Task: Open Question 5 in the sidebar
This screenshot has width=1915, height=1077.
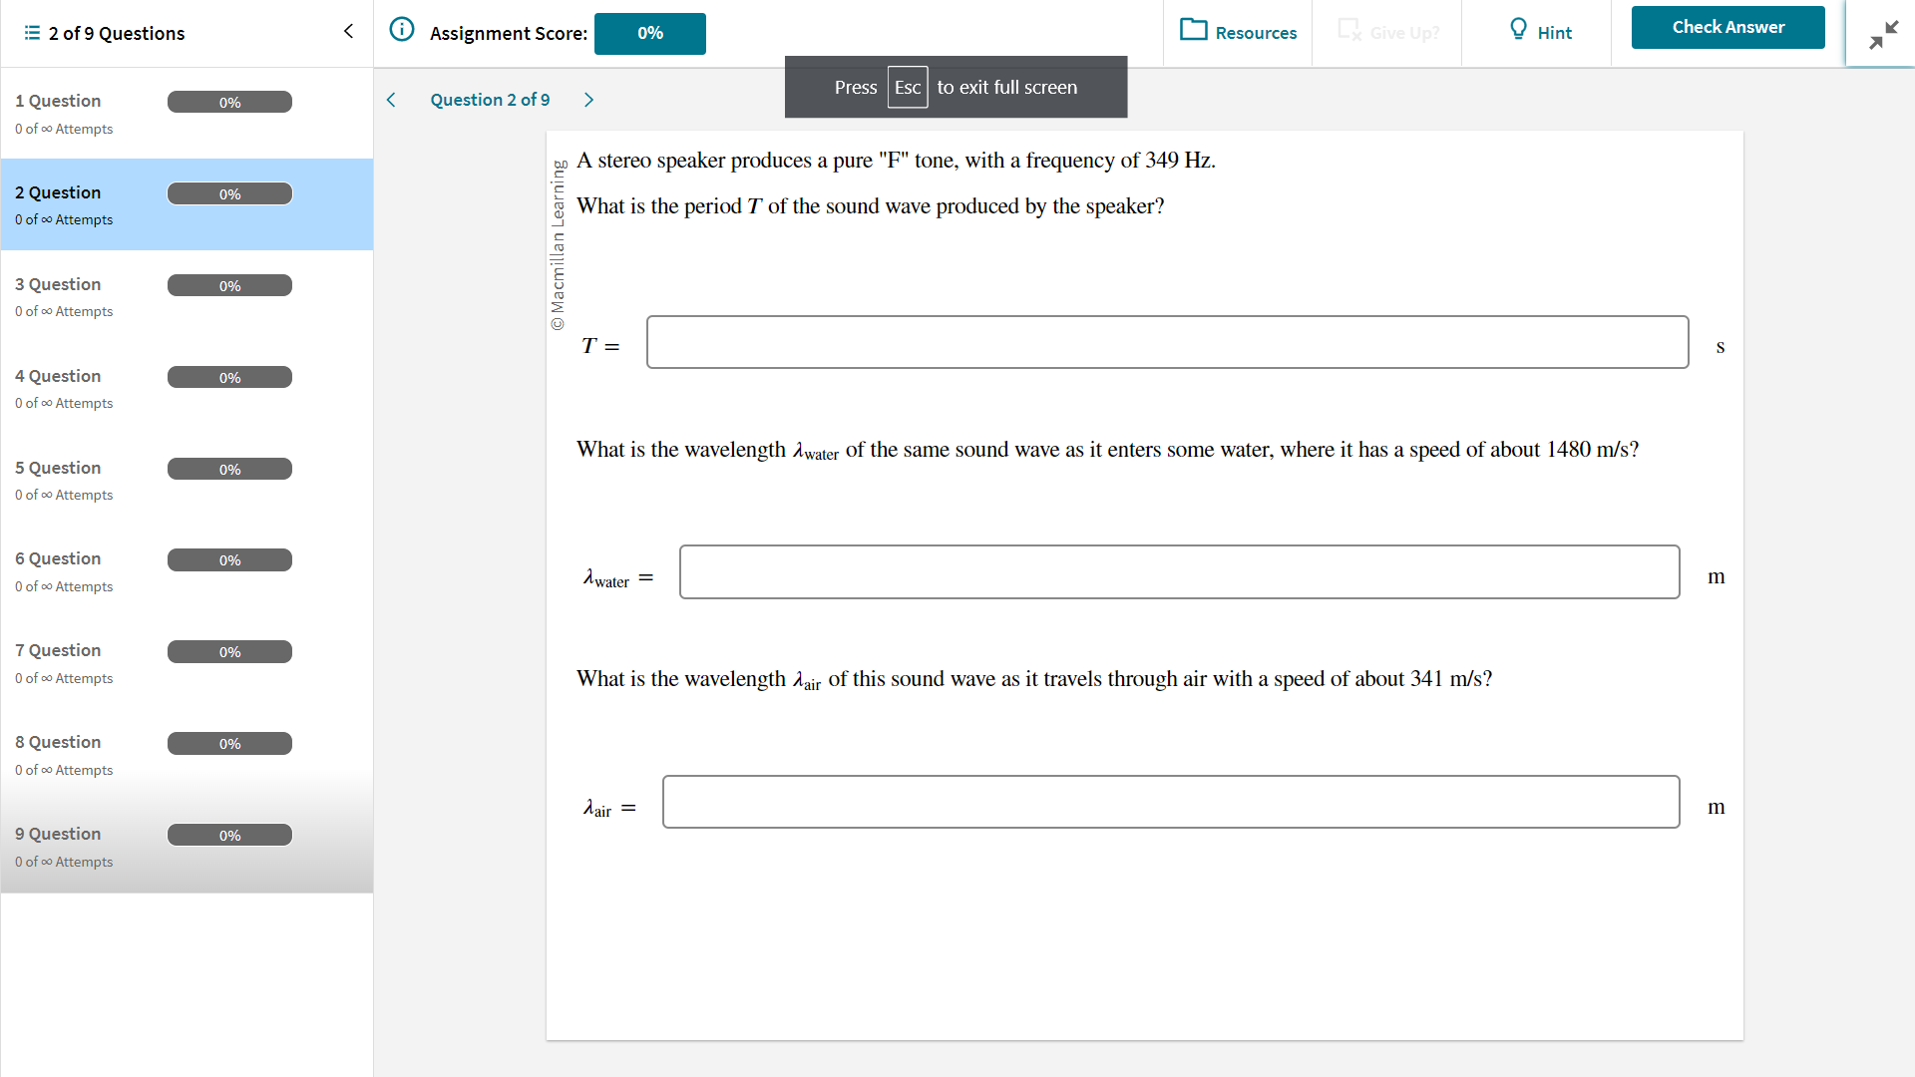Action: 58,468
